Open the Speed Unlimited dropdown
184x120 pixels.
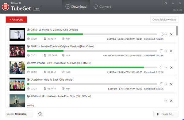tap(19, 114)
